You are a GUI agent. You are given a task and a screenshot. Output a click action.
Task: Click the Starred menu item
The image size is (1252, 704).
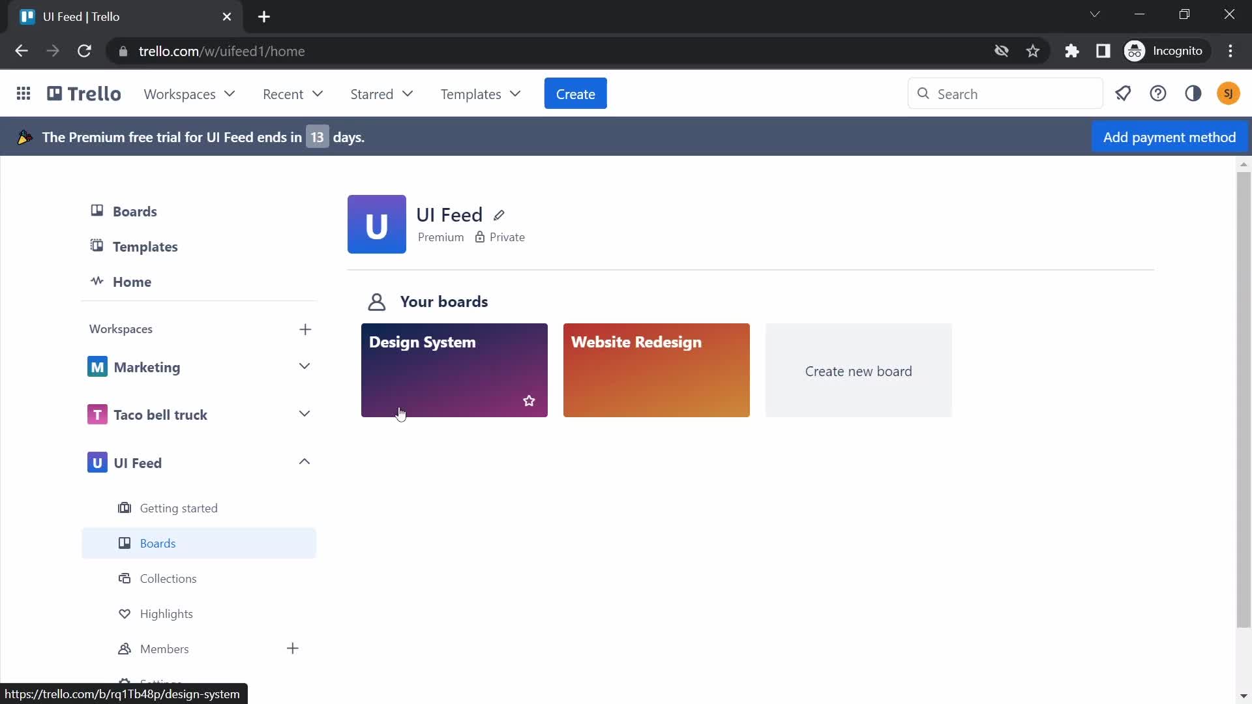[381, 94]
